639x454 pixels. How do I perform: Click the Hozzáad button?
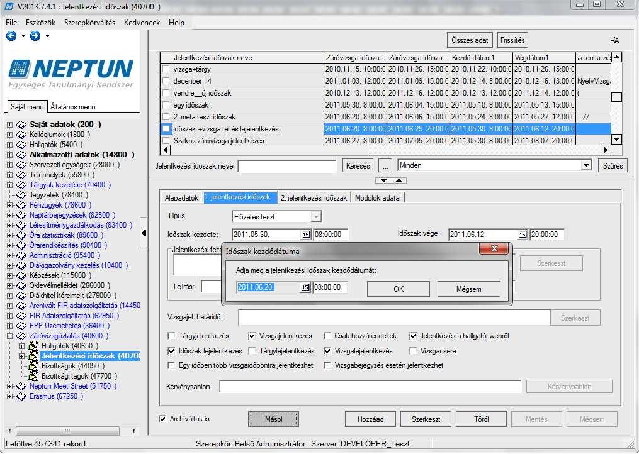coord(370,419)
